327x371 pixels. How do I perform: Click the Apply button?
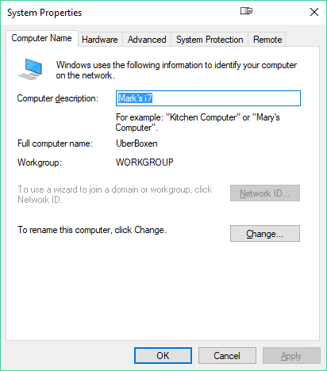point(291,356)
